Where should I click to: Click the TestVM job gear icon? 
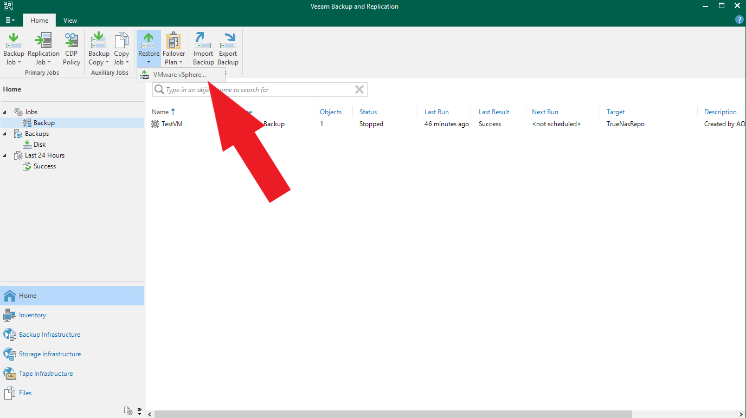155,124
